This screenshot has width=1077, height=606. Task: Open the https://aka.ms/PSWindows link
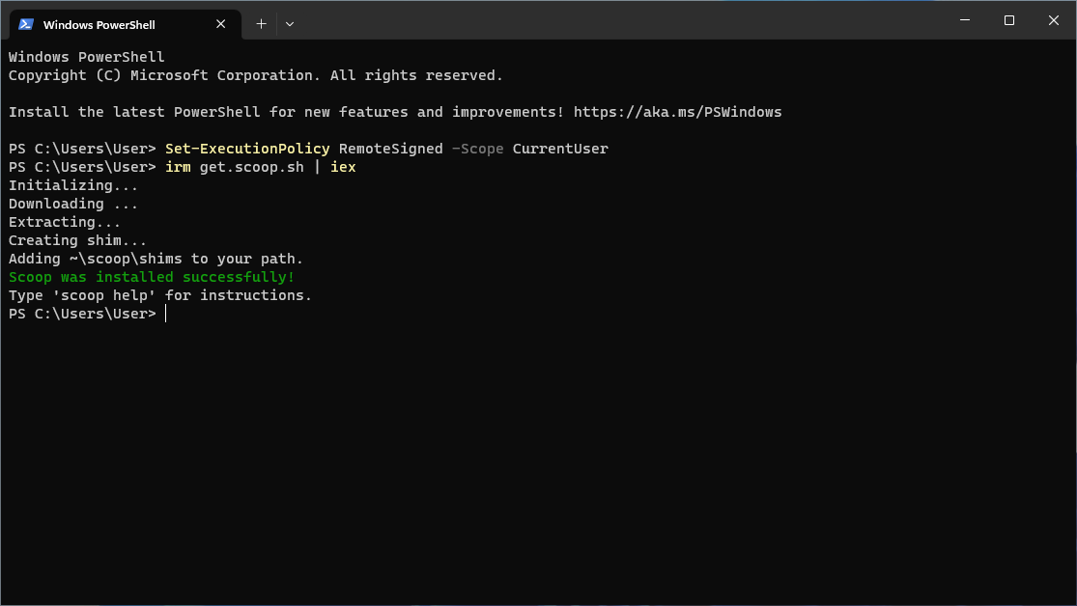677,112
